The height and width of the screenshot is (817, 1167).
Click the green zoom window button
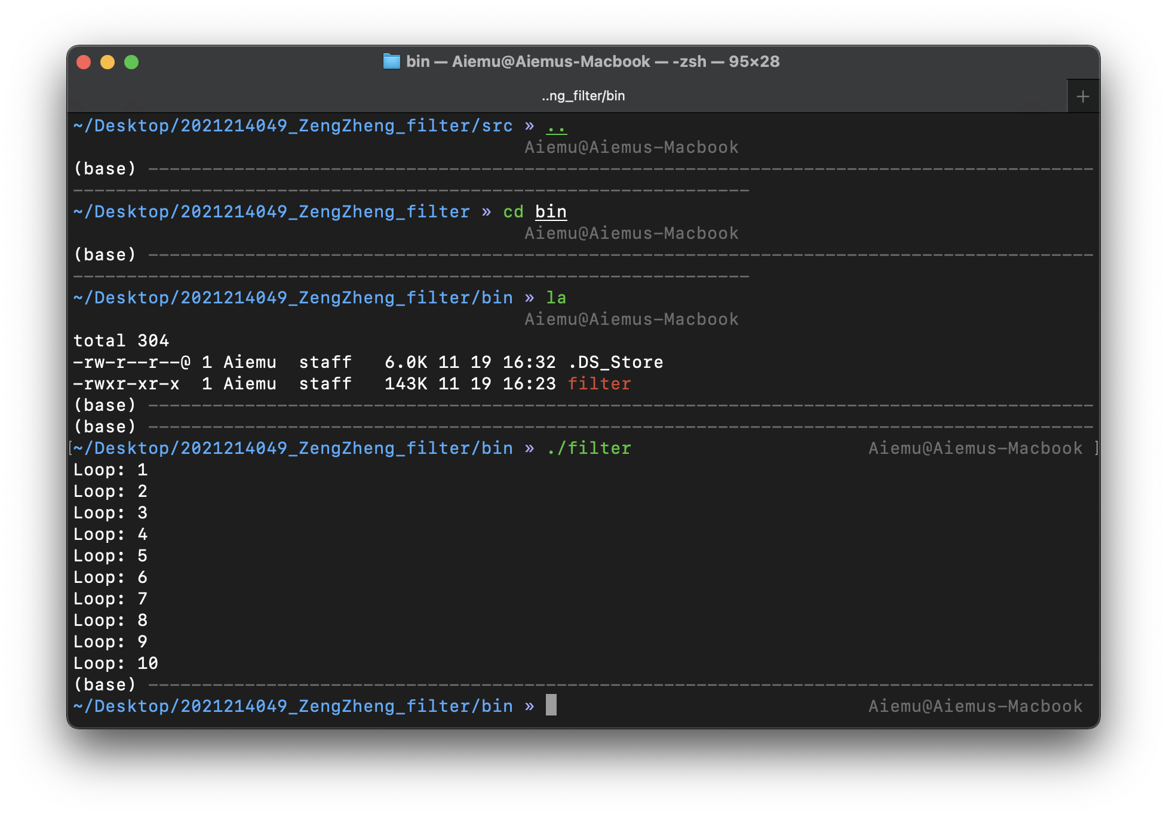[x=131, y=62]
